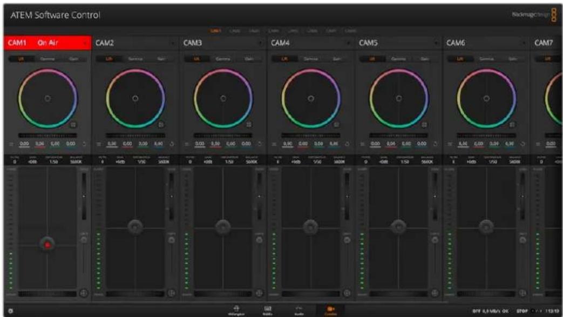Click the CAM1 color settings menu icon
This screenshot has width=563, height=317.
(11, 144)
